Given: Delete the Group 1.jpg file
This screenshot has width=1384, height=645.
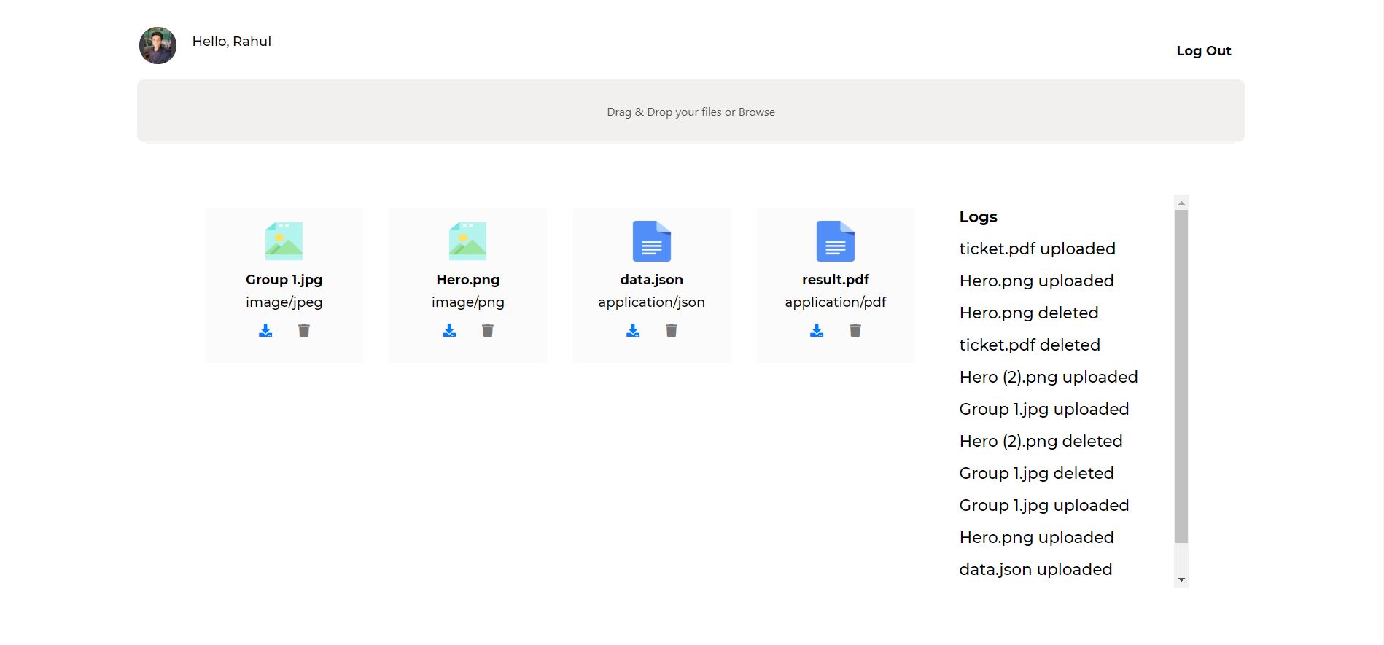Looking at the screenshot, I should click(304, 331).
